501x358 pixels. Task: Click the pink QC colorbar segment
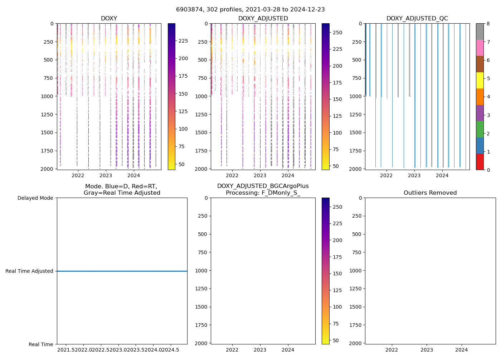480,48
